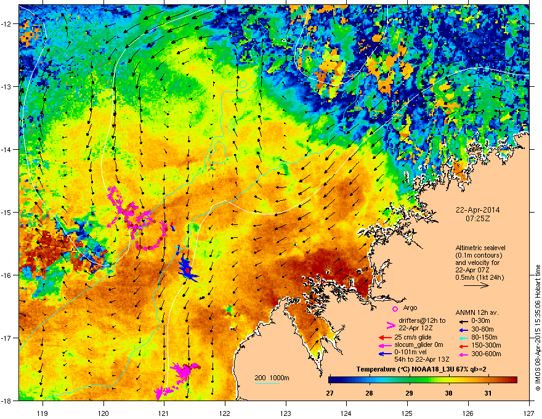The height and width of the screenshot is (419, 542).
Task: Select the red 25 cm/s glide arrow
Action: 385,338
